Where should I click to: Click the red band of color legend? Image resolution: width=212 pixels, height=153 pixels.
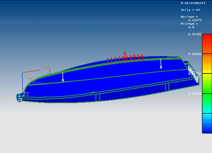[207, 43]
